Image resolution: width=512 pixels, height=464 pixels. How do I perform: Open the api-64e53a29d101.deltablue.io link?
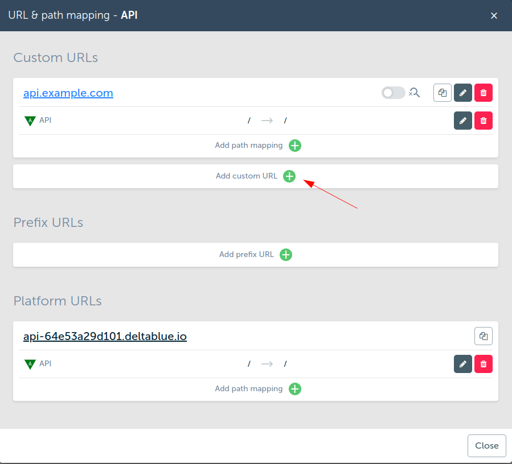105,337
